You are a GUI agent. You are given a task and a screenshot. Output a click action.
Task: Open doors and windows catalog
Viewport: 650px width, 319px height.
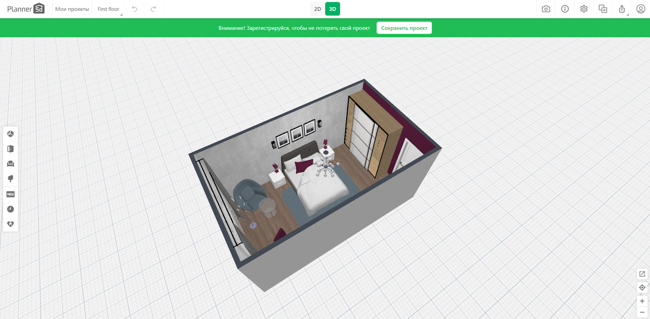[x=10, y=148]
